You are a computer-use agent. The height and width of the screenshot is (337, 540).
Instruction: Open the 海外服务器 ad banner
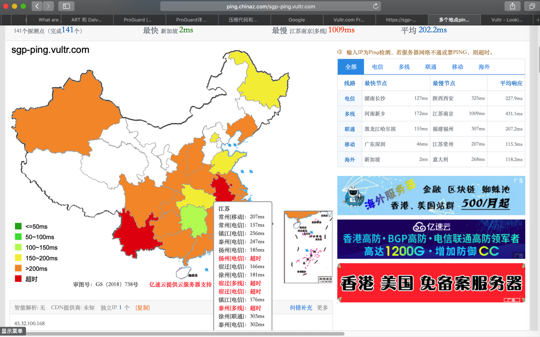[x=431, y=196]
